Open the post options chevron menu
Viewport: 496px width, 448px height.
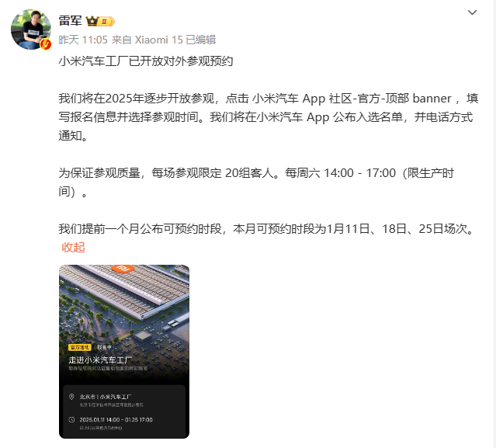472,12
